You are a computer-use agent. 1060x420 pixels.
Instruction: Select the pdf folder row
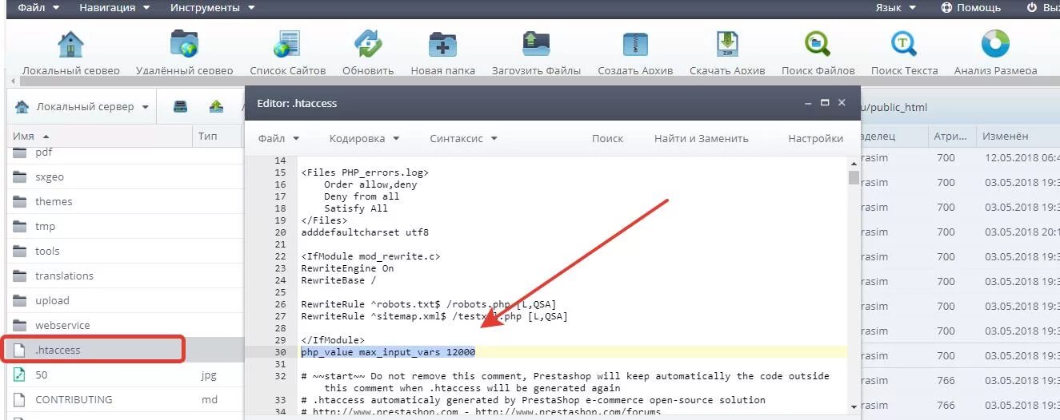(x=125, y=153)
